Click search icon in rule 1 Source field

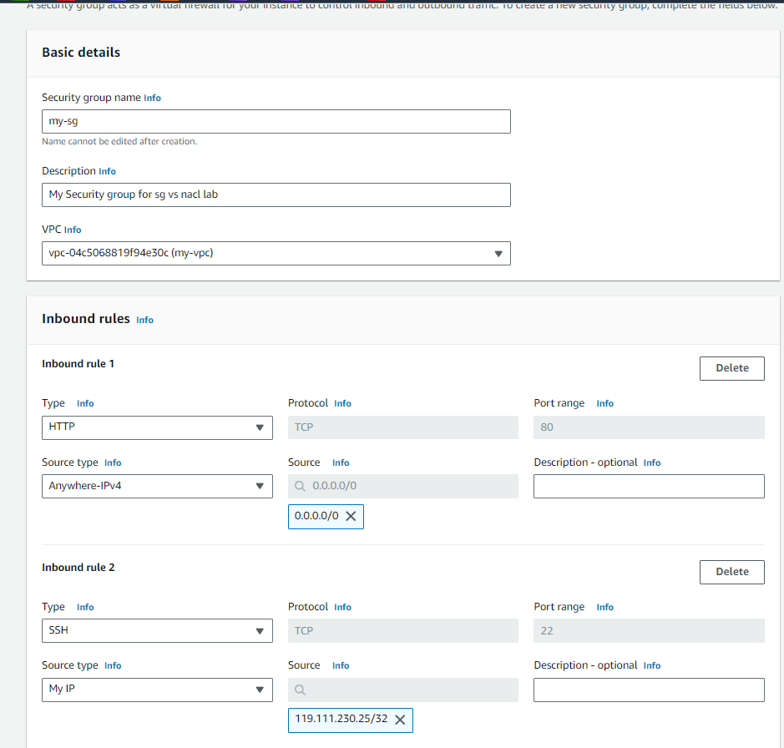300,486
